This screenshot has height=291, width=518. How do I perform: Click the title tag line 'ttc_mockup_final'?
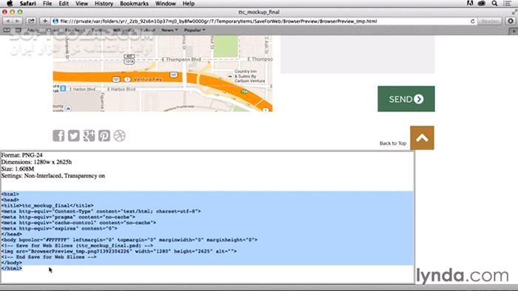tap(47, 205)
